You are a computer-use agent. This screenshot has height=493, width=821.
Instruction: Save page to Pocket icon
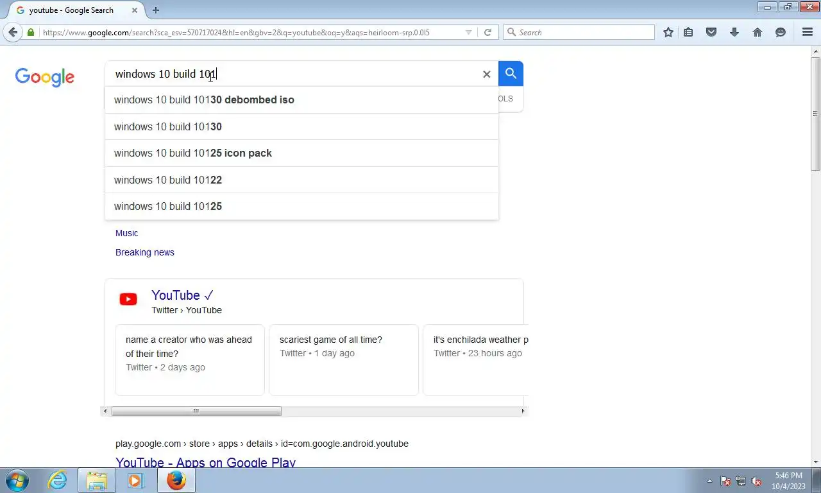coord(711,32)
